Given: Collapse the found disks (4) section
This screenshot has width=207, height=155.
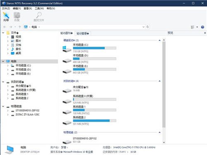Looking at the screenshot, I should tap(159, 81).
